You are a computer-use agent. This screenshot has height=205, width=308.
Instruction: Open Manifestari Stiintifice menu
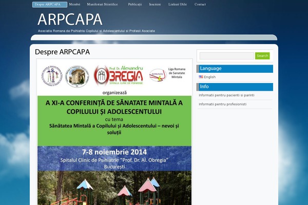coord(102,4)
